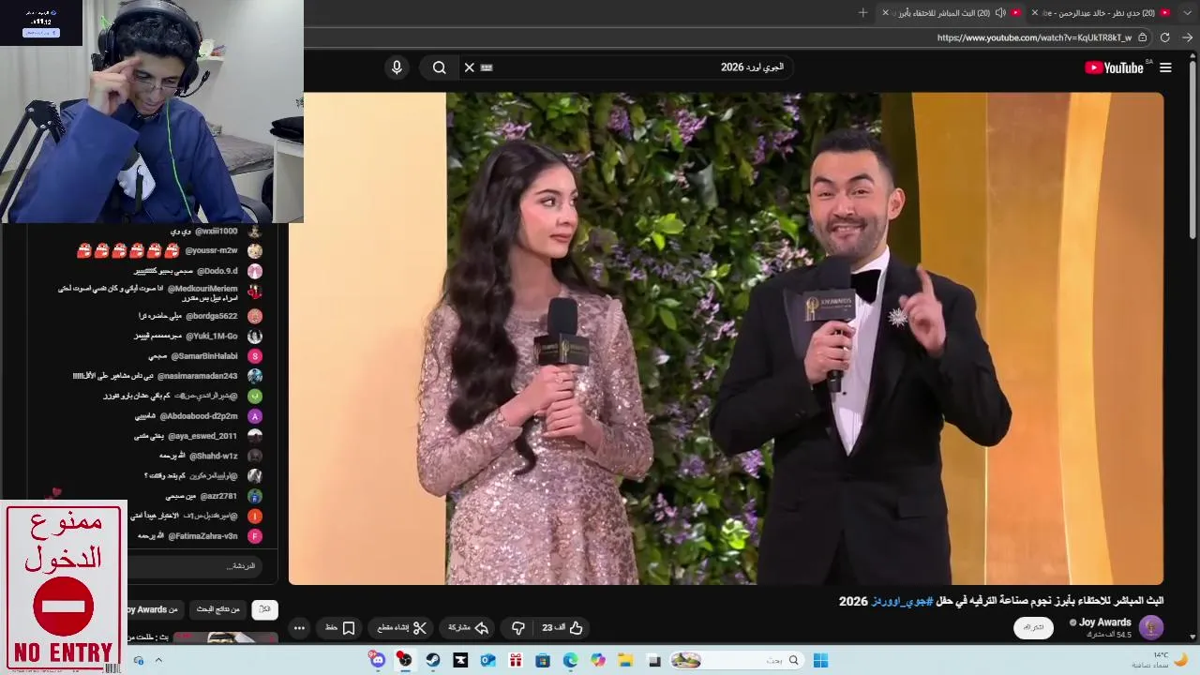Click @FatimaZahra-v3n's pink F avatar
The image size is (1200, 675).
(x=254, y=536)
